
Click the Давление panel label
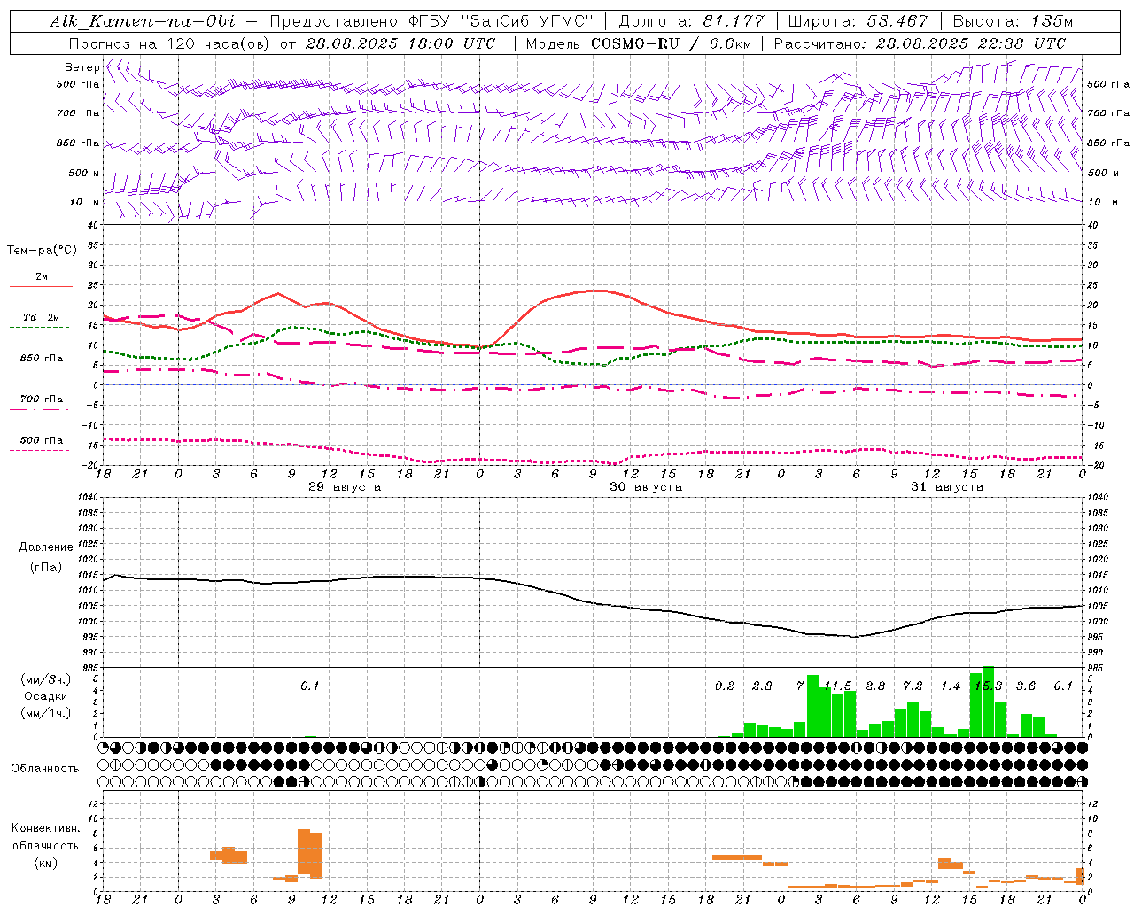click(46, 547)
